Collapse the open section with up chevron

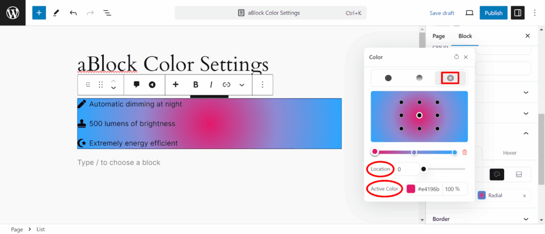click(x=526, y=133)
